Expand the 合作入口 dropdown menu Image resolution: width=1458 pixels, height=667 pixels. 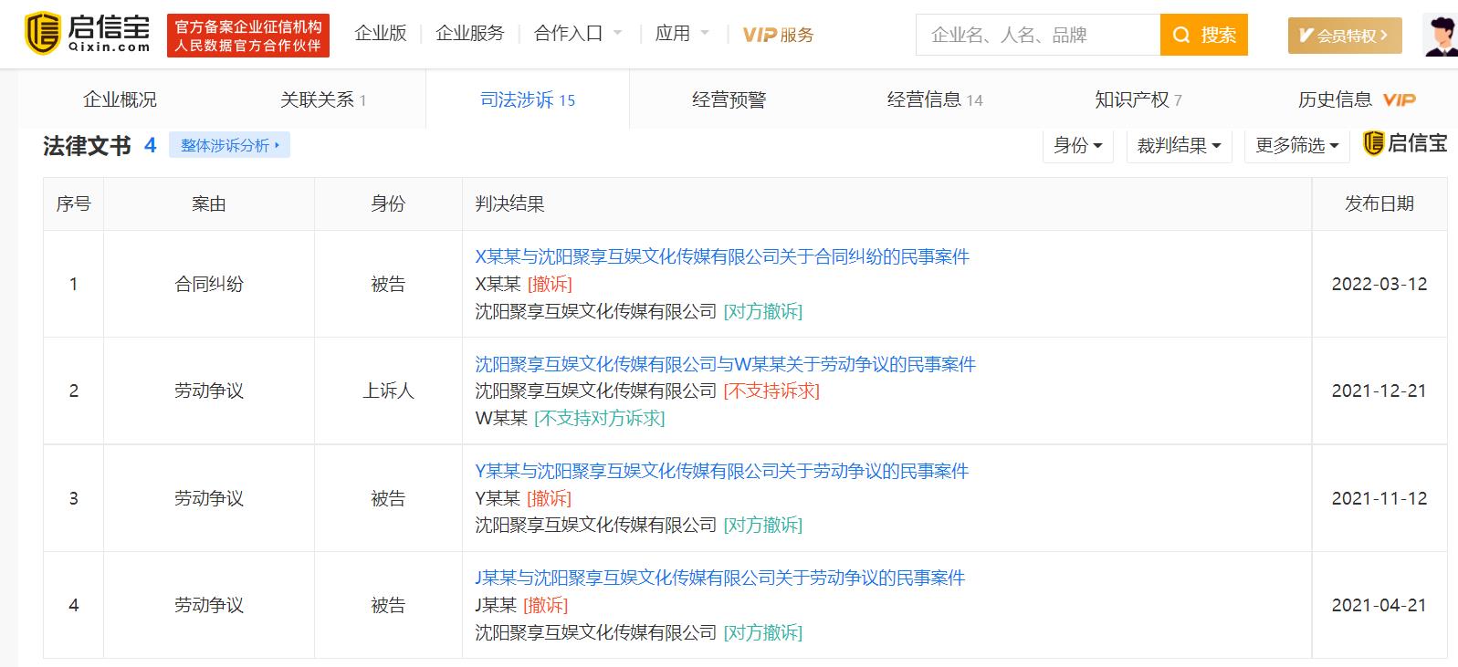coord(577,34)
